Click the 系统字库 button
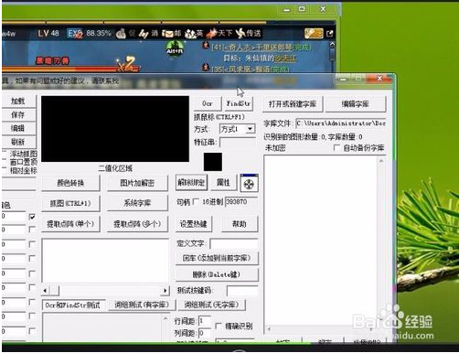 (137, 203)
